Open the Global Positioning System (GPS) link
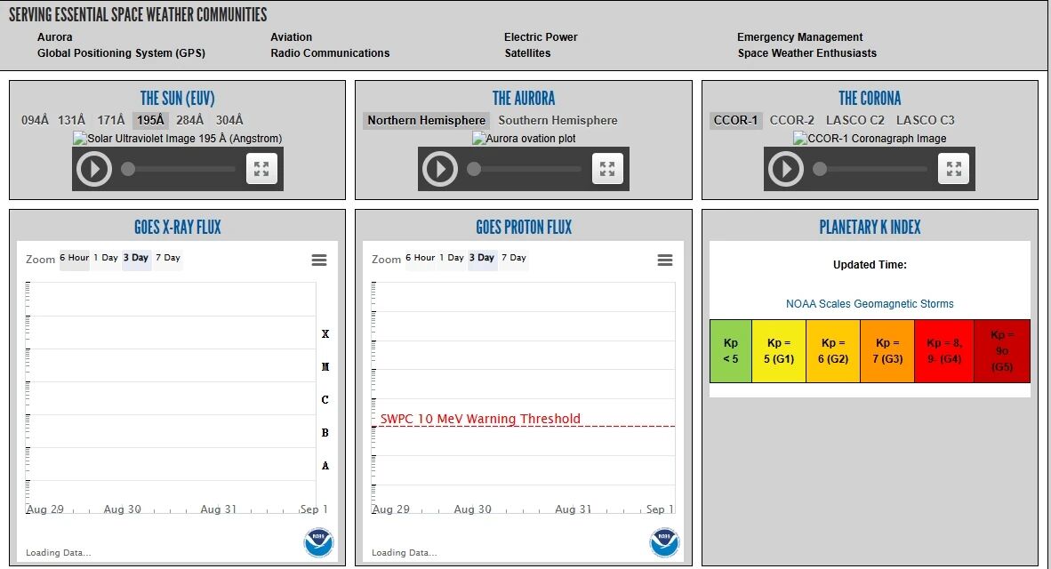1051x569 pixels. point(121,53)
